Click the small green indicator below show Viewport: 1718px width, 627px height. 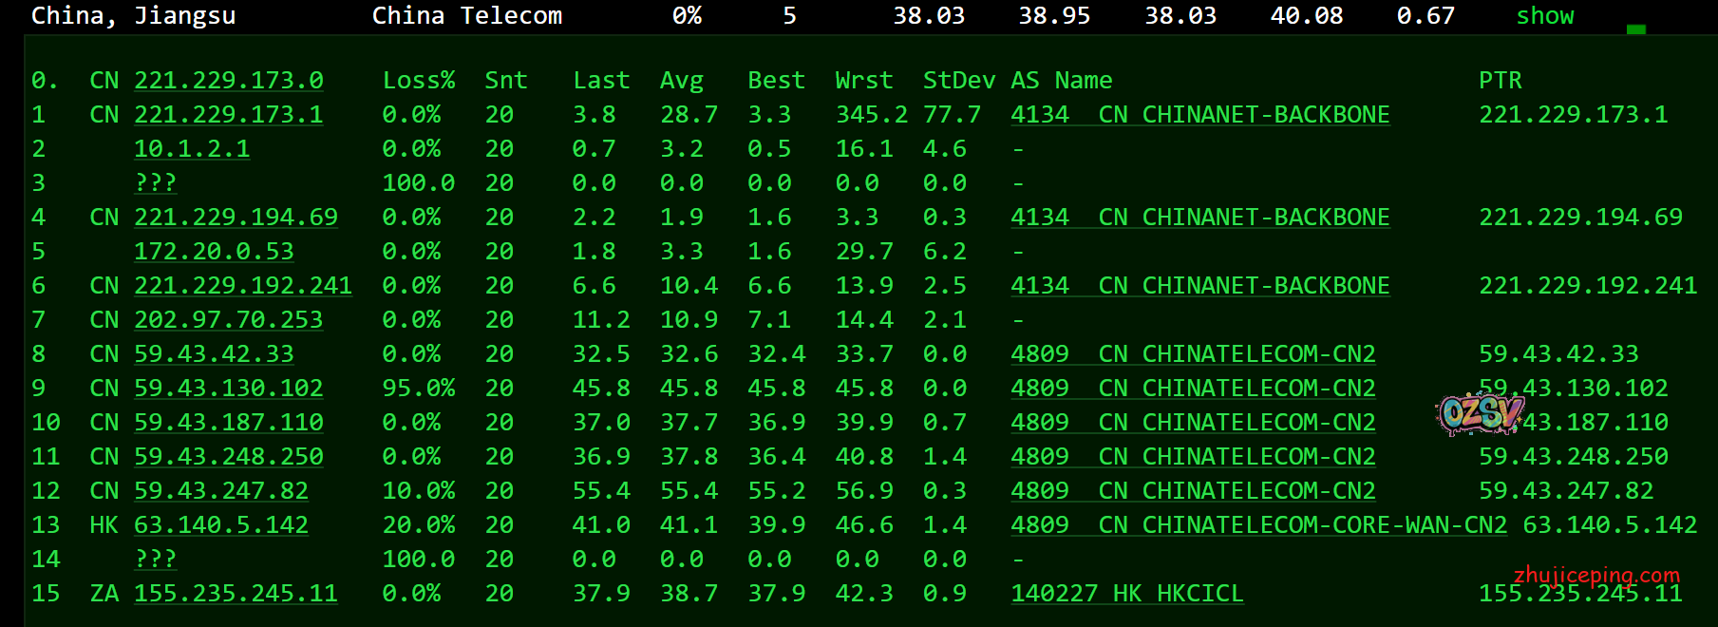click(1635, 30)
